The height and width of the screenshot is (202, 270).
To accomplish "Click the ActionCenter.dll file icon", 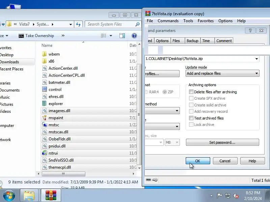I will click(x=45, y=68).
